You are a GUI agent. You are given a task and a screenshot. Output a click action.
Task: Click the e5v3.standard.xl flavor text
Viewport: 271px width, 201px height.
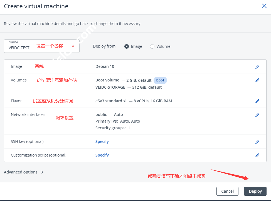pos(111,101)
